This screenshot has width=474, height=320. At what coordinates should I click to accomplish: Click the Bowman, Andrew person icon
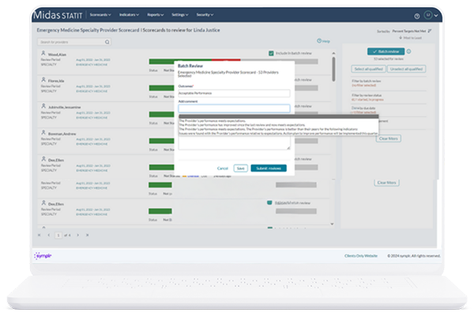pos(43,132)
